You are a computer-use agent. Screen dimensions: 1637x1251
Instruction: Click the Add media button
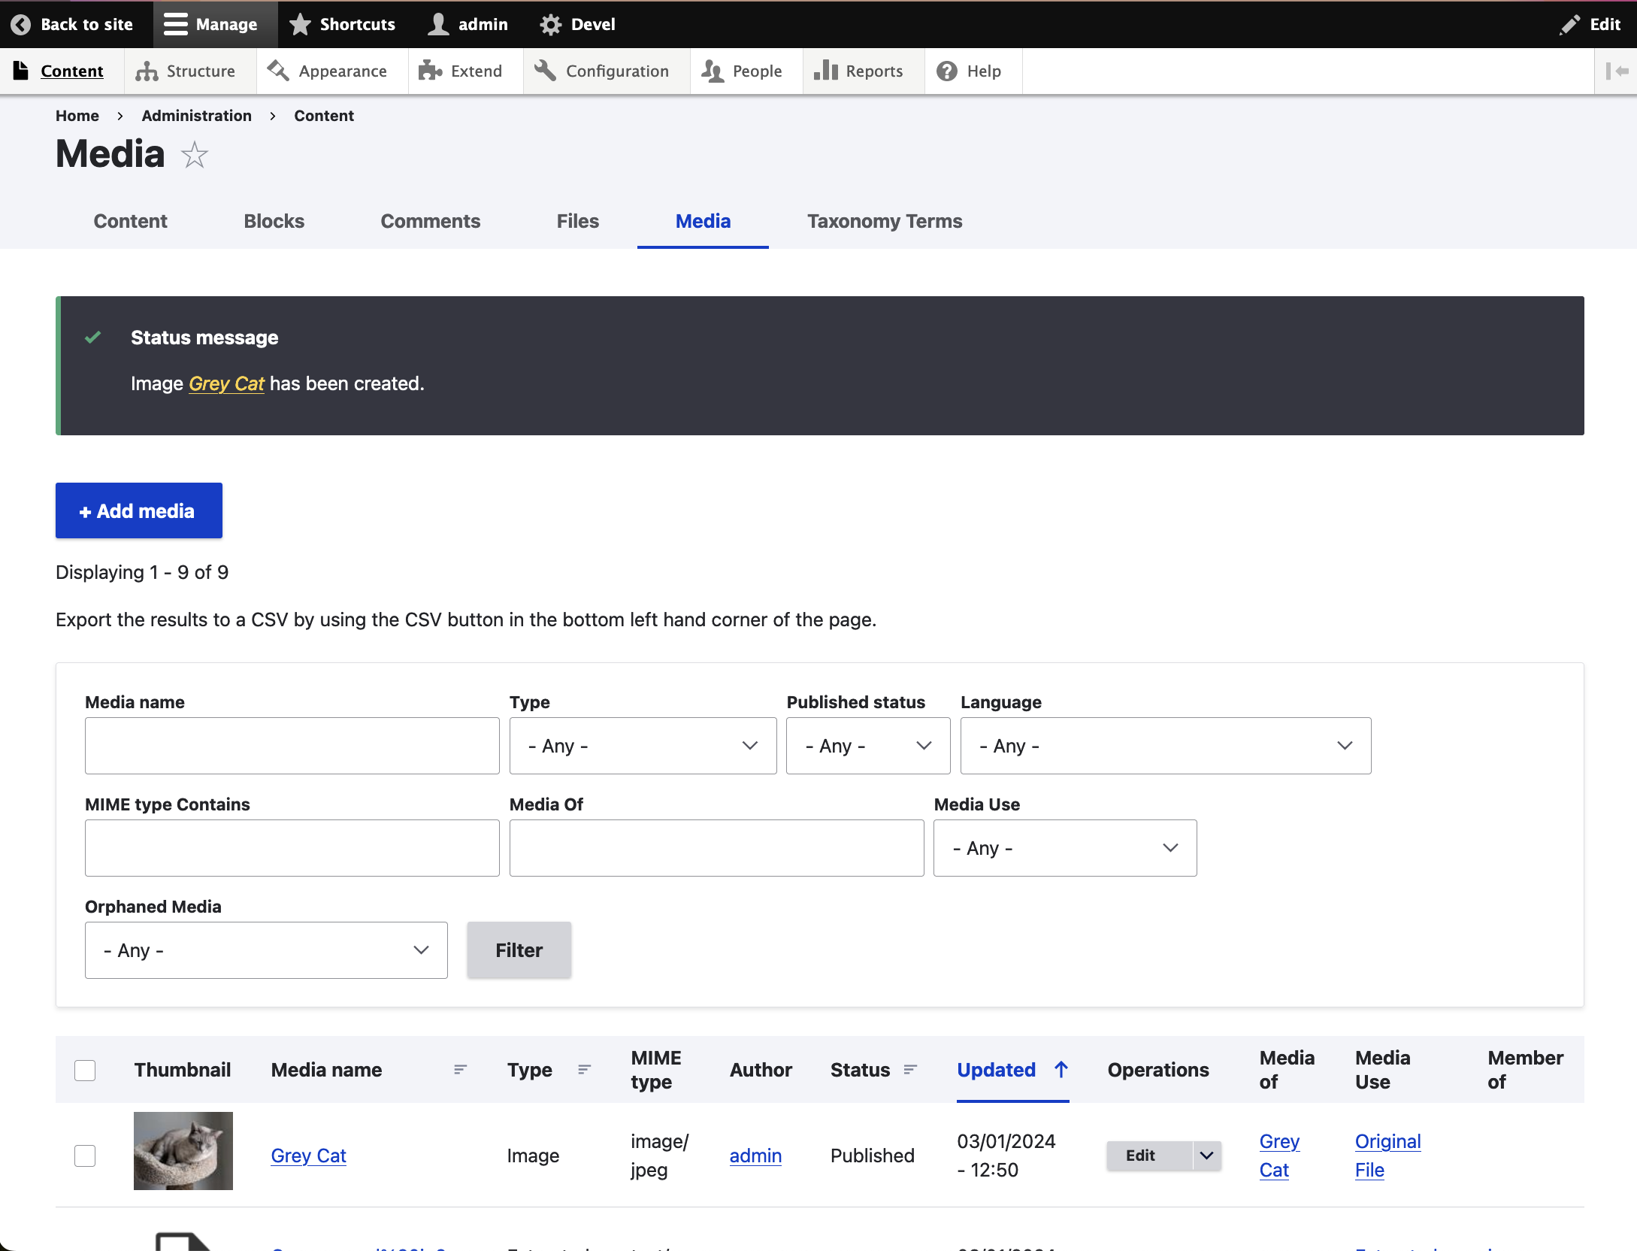tap(139, 511)
